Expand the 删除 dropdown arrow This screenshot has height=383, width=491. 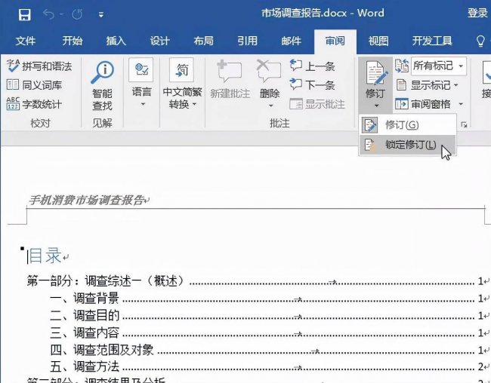[271, 106]
